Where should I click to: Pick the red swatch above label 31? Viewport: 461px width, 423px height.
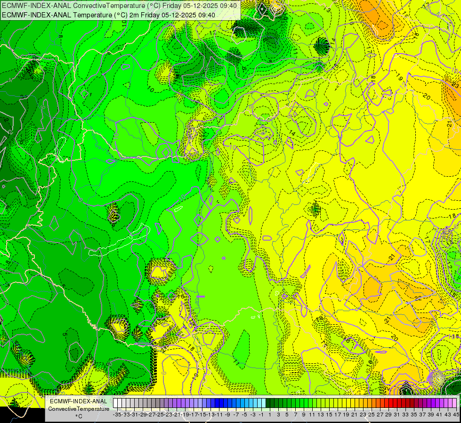pyautogui.click(x=395, y=403)
